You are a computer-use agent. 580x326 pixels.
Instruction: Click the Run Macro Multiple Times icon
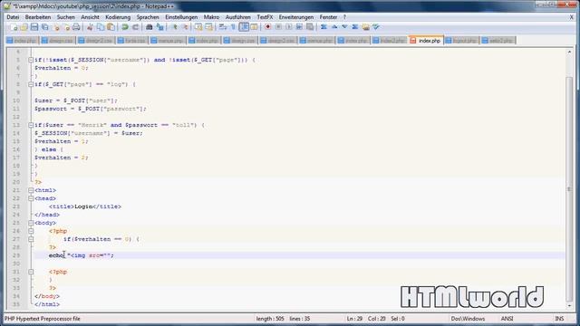(x=299, y=27)
